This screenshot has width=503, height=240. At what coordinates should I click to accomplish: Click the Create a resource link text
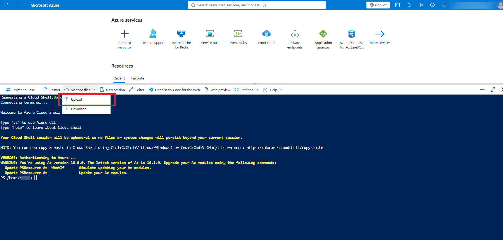coord(125,45)
